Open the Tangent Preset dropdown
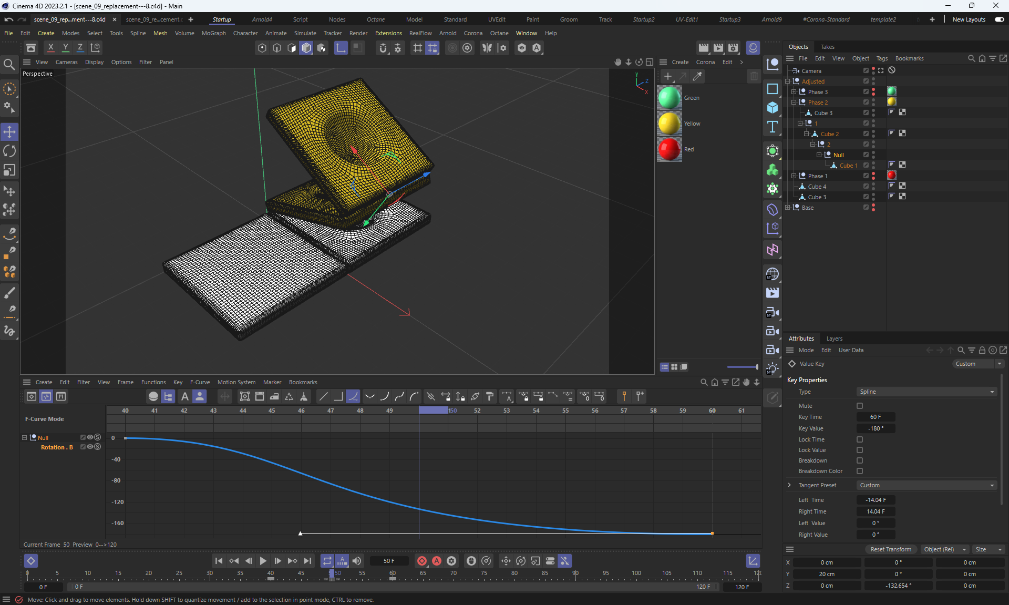Screen dimensions: 1009x605 [x=926, y=485]
